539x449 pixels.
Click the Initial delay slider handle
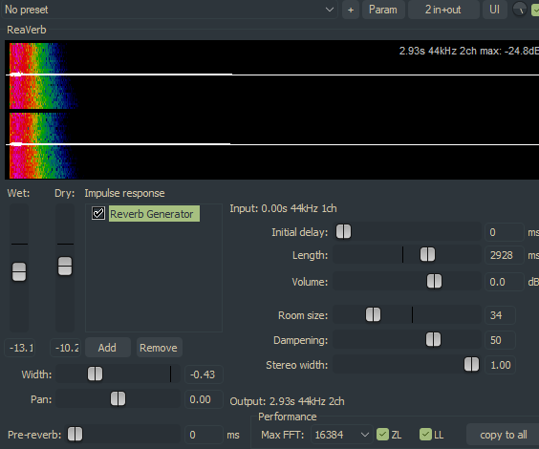point(343,231)
